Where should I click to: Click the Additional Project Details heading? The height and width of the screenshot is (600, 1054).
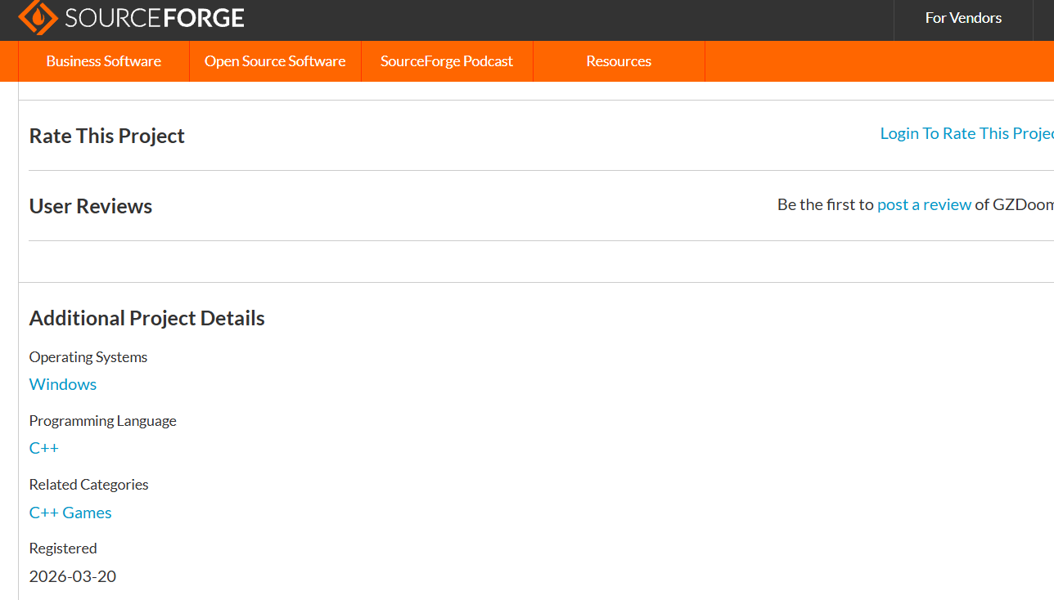pyautogui.click(x=147, y=318)
